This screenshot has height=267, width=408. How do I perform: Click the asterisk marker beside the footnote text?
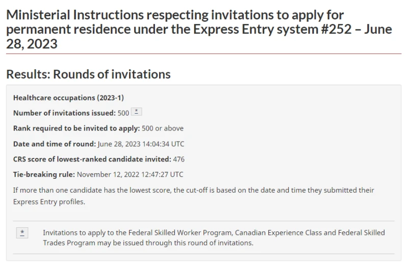(x=22, y=233)
